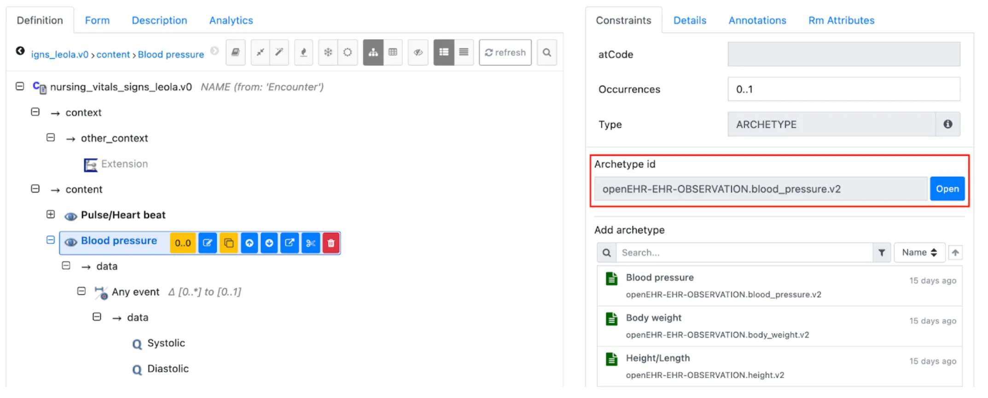The height and width of the screenshot is (398, 988).
Task: Delete Blood pressure with the red trash icon
Action: point(331,243)
